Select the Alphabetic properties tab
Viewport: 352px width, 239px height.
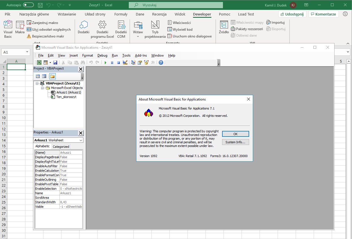tap(43, 146)
